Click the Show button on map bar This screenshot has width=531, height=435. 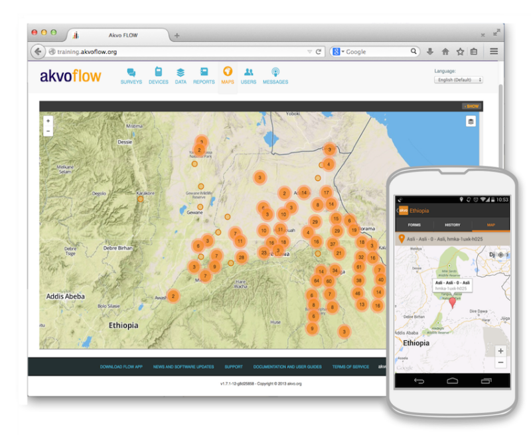471,106
